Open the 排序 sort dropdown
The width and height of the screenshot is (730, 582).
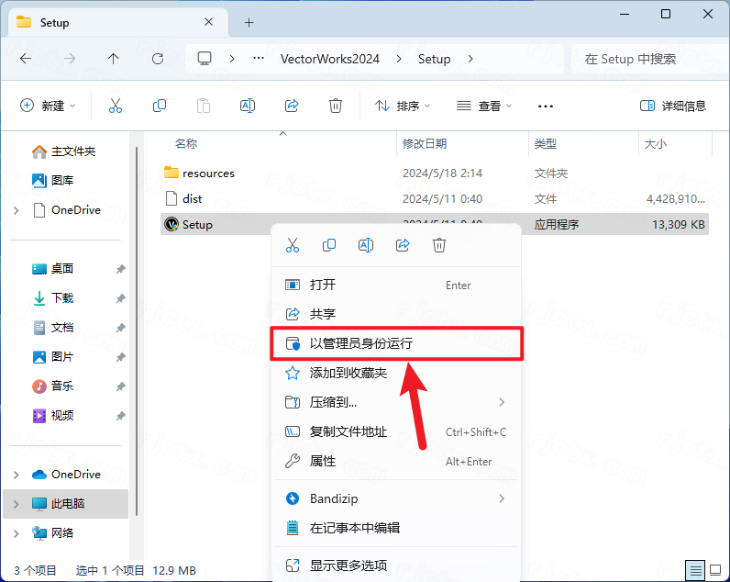403,106
